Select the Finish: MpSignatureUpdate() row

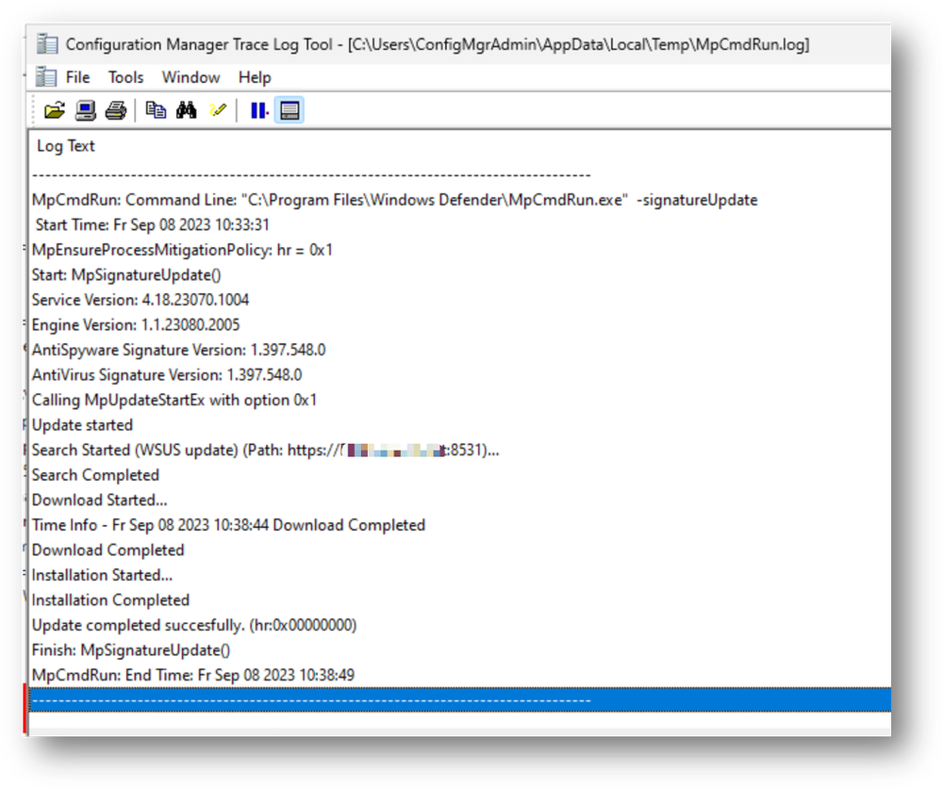(459, 650)
